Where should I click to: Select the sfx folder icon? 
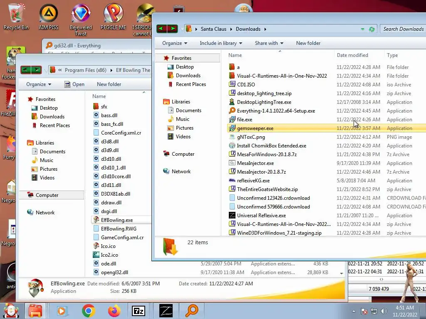click(x=96, y=106)
